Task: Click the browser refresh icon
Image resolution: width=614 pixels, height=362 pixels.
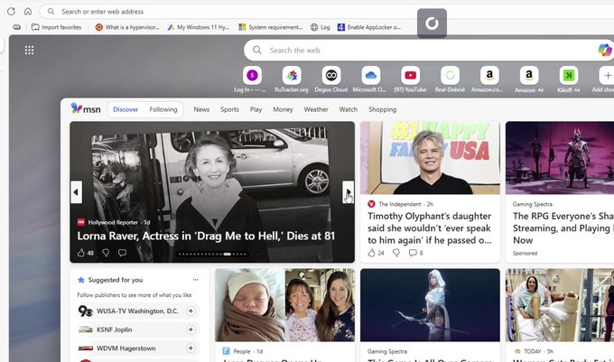Action: click(11, 12)
